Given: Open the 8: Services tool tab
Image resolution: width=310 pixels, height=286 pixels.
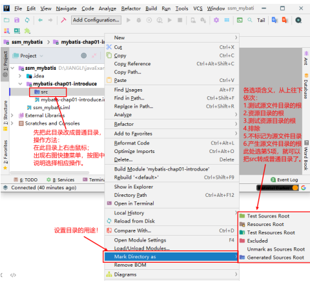Looking at the screenshot, I should coord(61,179).
